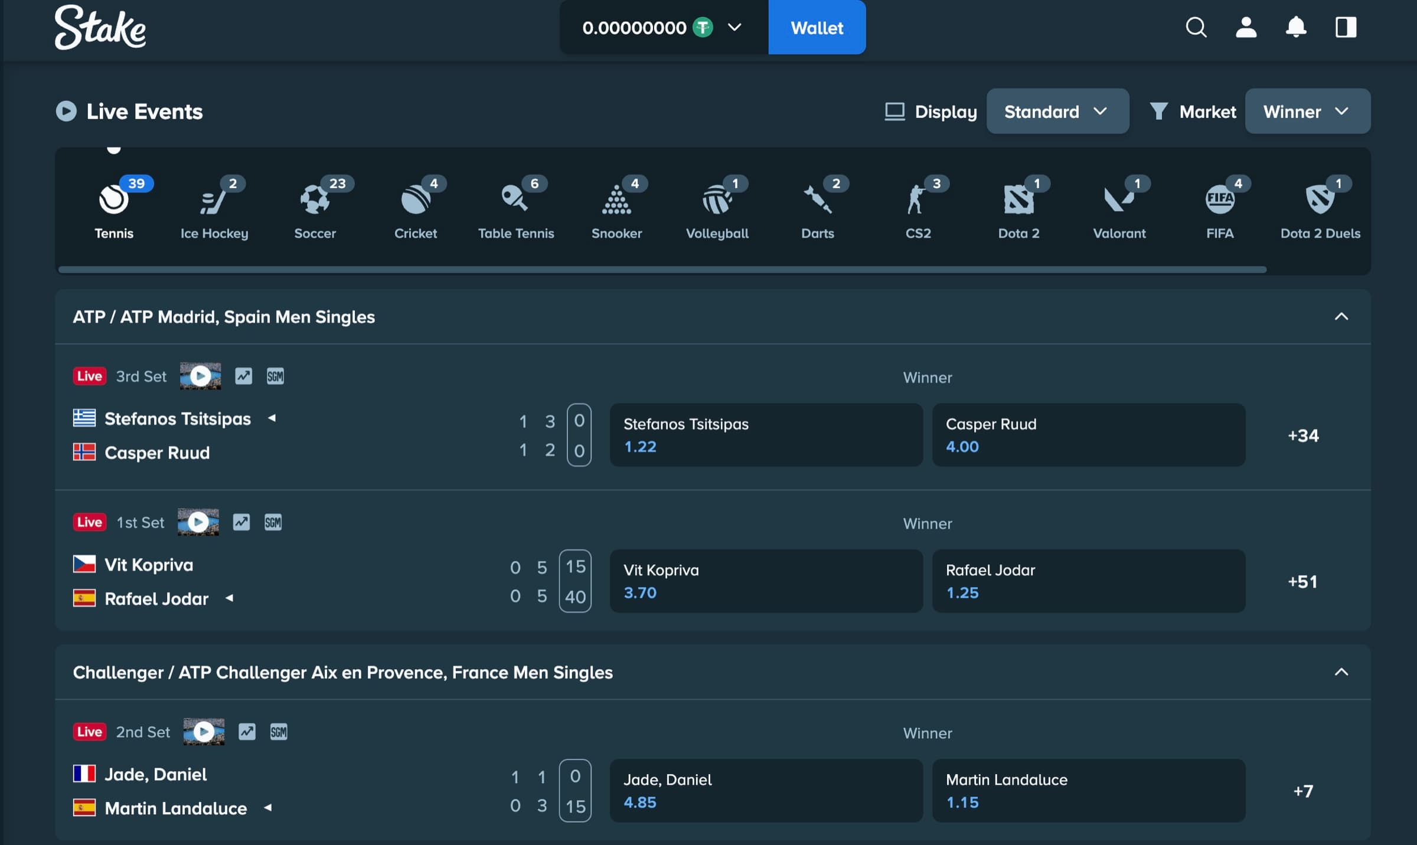Open stats chart for Kopriva match

pyautogui.click(x=241, y=522)
